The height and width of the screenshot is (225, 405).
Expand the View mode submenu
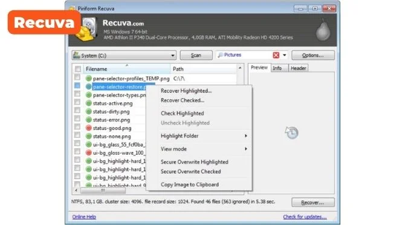click(x=245, y=149)
